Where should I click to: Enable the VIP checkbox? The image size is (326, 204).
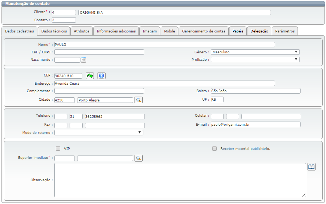click(x=58, y=148)
